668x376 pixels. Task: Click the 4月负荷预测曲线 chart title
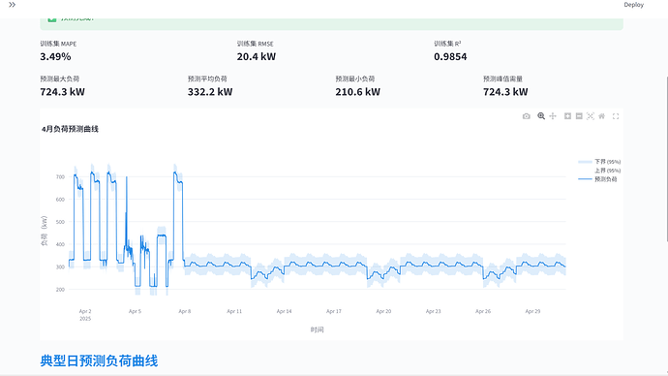[70, 129]
